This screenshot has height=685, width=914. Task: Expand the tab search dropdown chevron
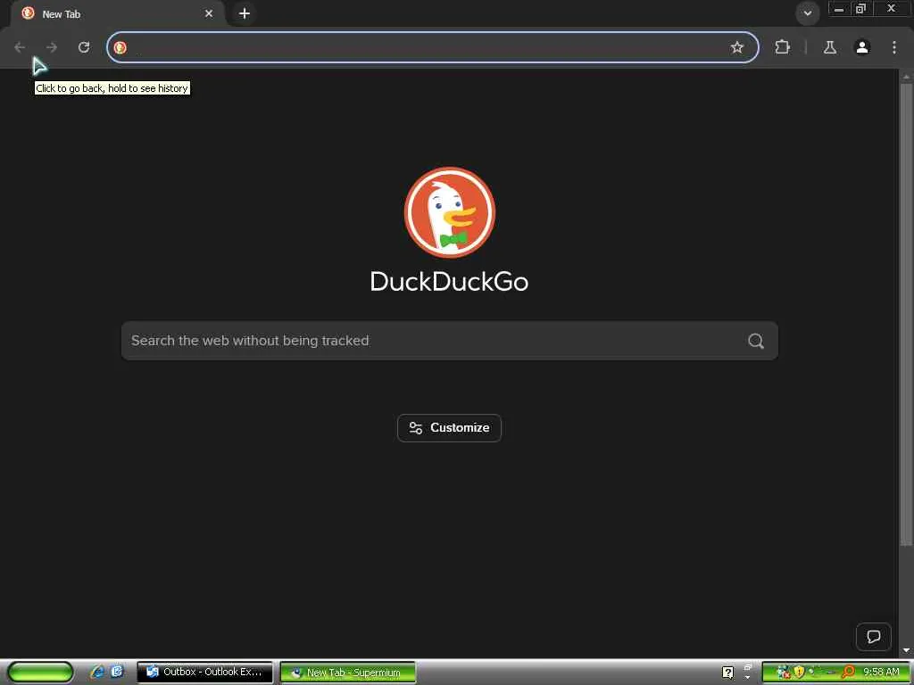[x=807, y=13]
